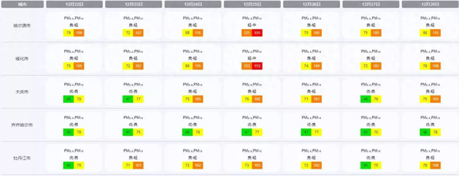This screenshot has height=176, width=459.
Task: Open the 12月24日 date column header
Action: click(193, 5)
